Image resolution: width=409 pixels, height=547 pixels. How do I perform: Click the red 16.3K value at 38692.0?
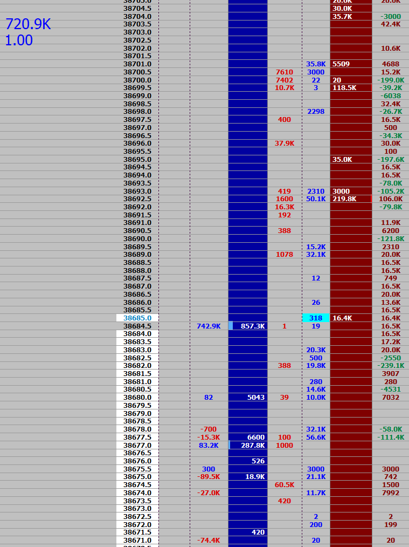(x=285, y=207)
